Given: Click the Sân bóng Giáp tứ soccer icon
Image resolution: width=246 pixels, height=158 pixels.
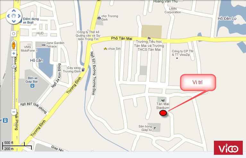Looking at the screenshot, I should point(155,128).
